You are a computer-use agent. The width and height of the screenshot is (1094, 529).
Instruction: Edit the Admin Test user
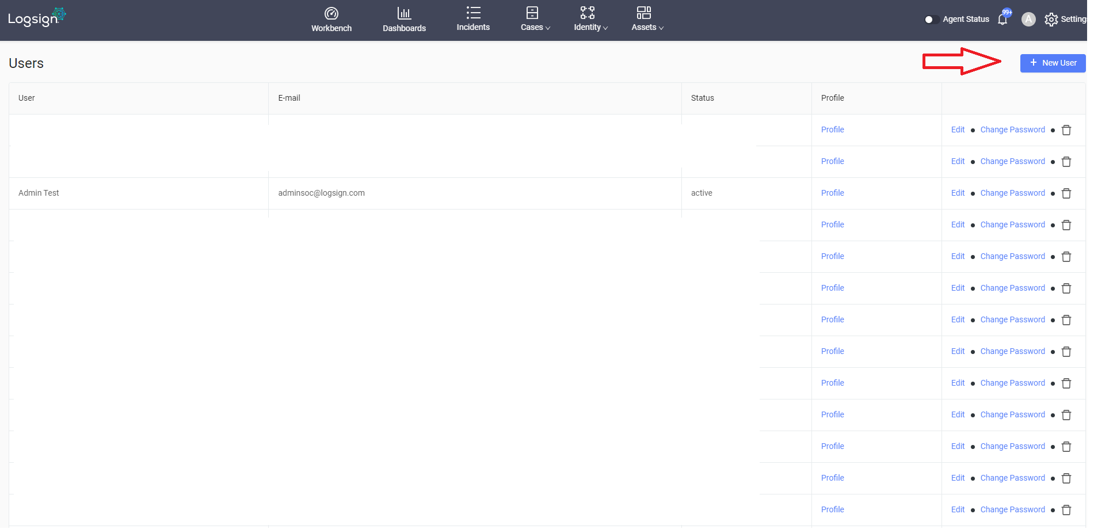(958, 193)
